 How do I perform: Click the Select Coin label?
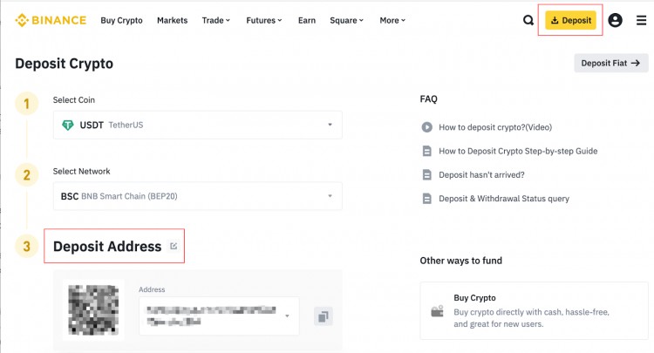[74, 100]
